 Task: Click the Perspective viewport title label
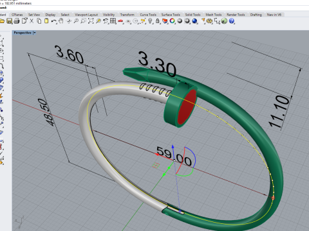(23, 33)
